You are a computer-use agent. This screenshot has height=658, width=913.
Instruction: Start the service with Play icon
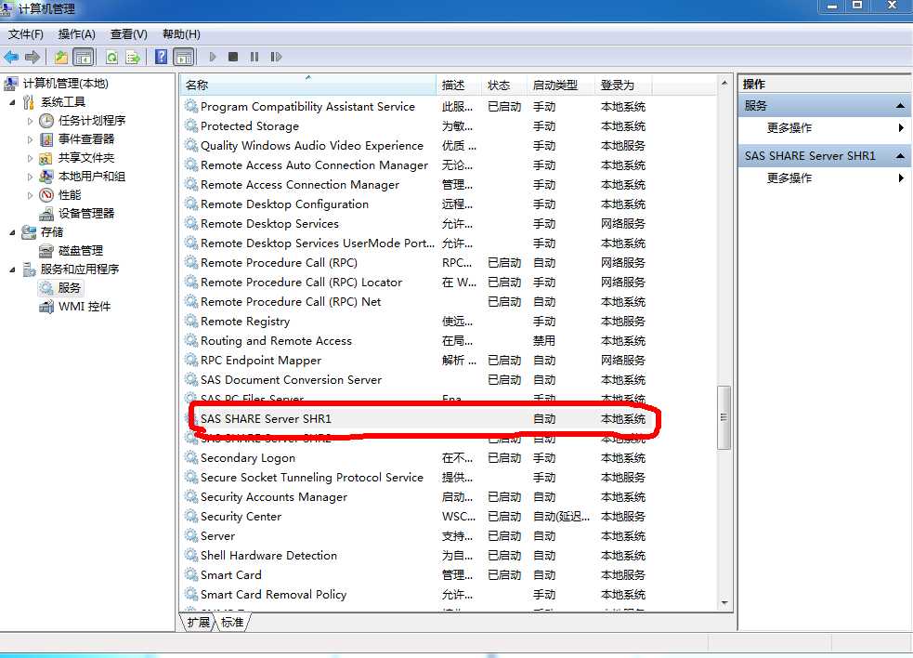tap(213, 57)
